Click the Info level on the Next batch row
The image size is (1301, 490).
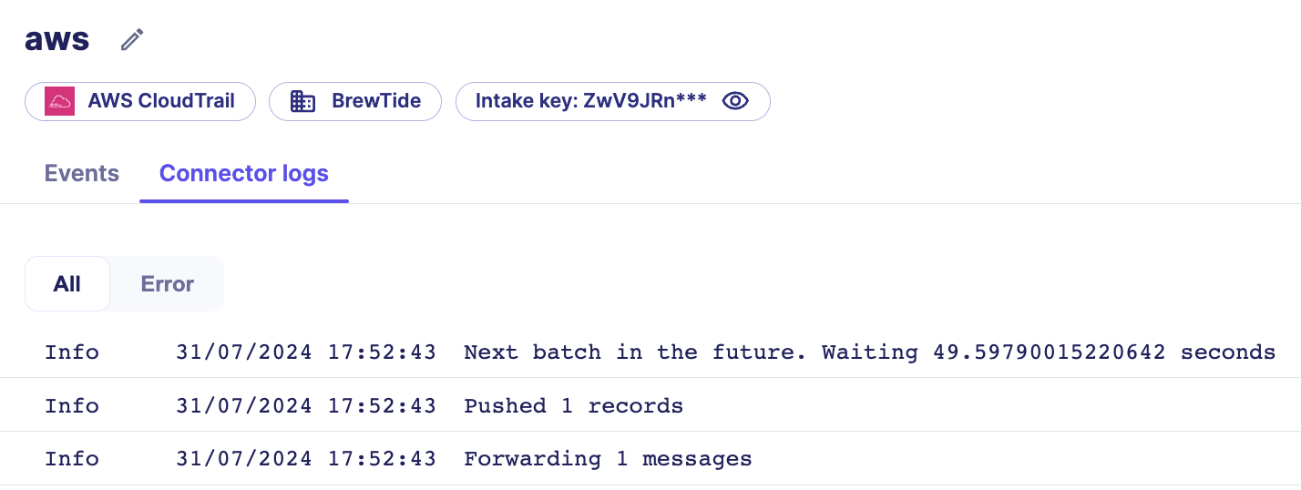72,352
